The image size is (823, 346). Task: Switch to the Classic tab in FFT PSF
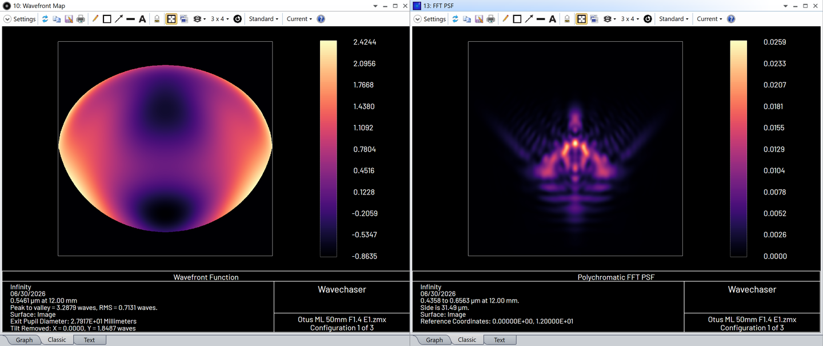tap(467, 340)
